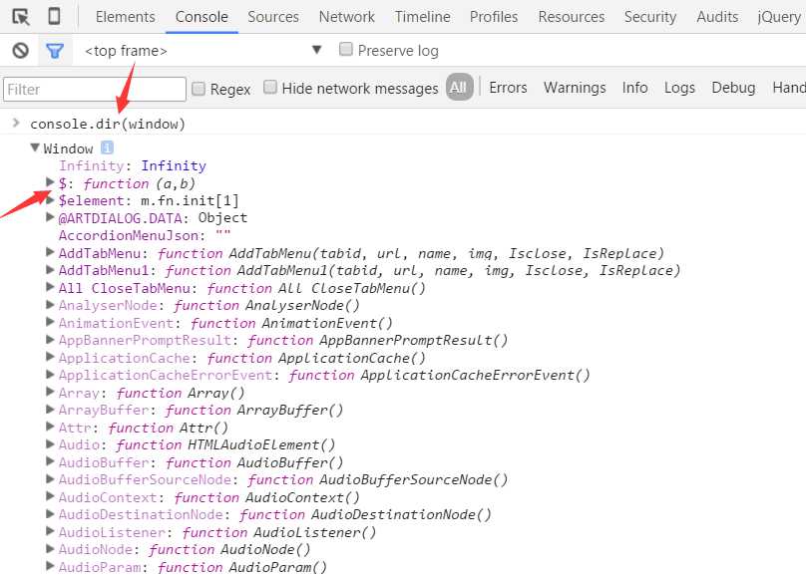
Task: Filter console by Debug
Action: click(733, 88)
